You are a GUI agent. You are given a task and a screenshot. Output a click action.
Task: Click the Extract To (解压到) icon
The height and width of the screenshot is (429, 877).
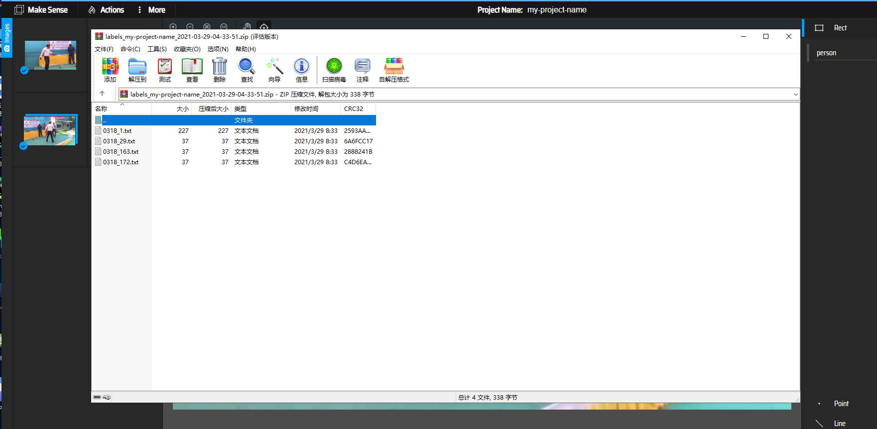pos(137,70)
